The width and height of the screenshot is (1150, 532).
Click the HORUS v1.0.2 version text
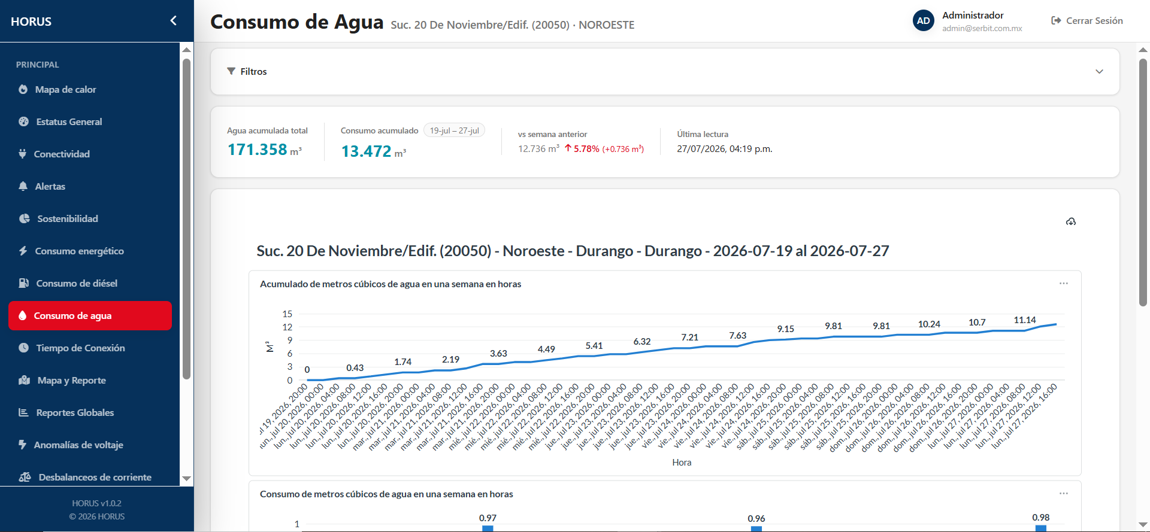(96, 503)
